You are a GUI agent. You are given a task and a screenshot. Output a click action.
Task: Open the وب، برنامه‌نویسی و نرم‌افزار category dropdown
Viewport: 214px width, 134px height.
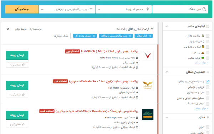pyautogui.click(x=67, y=9)
